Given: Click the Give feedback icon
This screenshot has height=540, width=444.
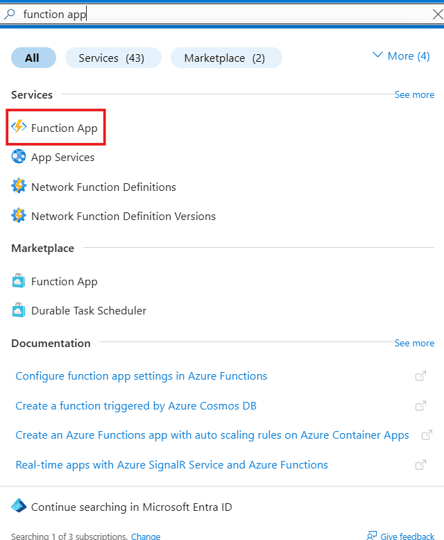Looking at the screenshot, I should 371,536.
